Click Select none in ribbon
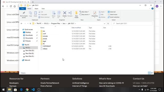 point(112,15)
